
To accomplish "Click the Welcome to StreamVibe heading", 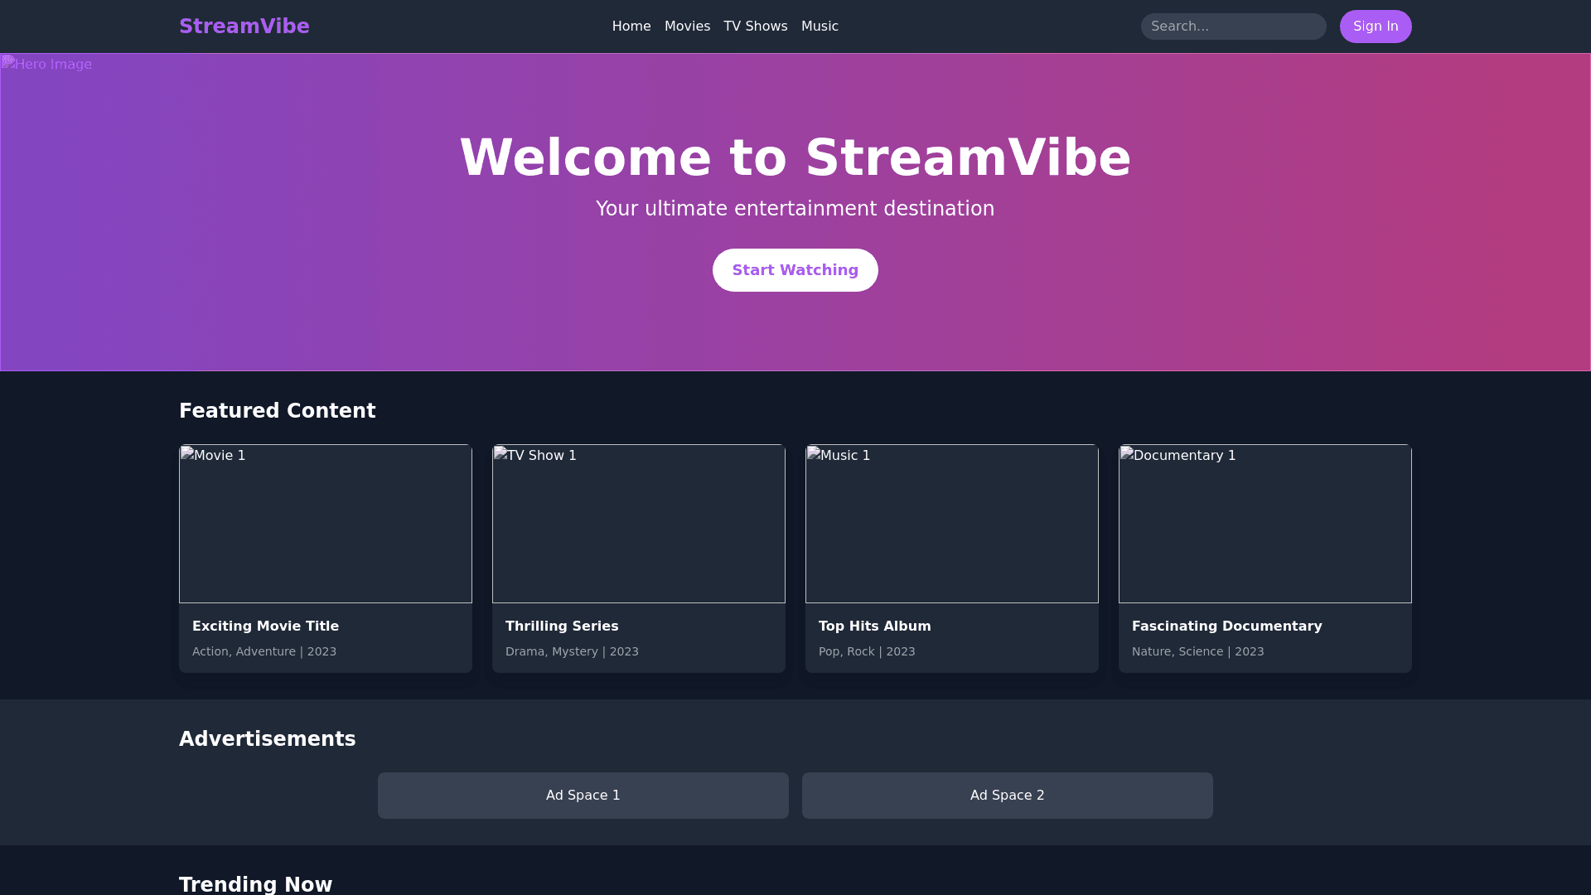I will [795, 157].
